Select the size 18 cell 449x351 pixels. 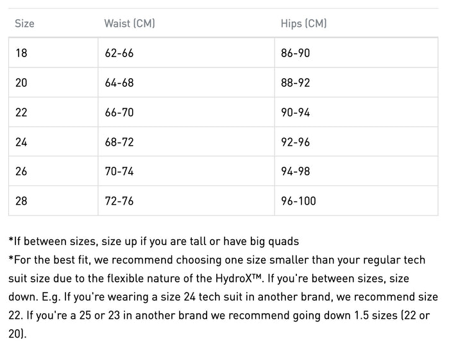[22, 53]
